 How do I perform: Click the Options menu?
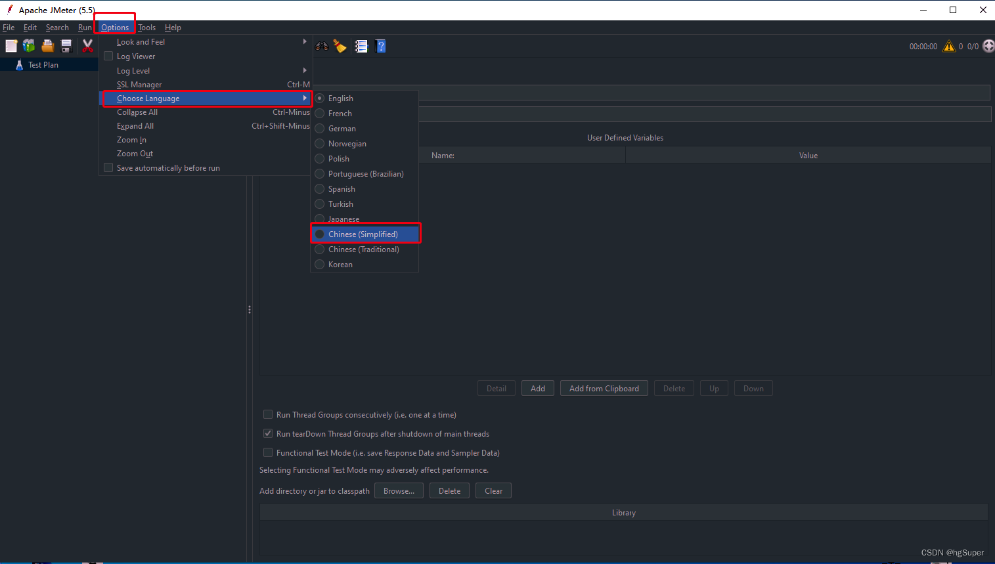pos(115,28)
